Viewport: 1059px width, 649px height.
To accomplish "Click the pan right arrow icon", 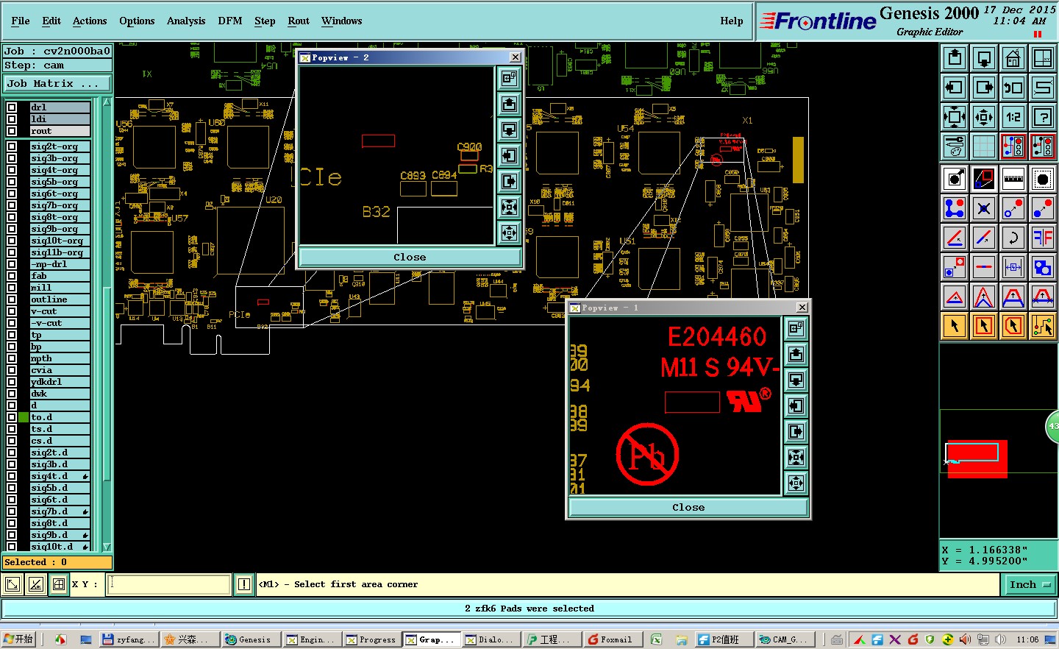I will [984, 87].
